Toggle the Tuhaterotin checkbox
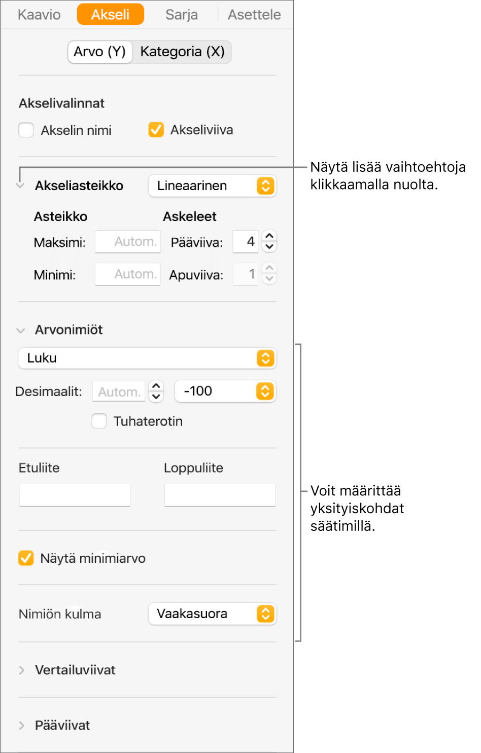Viewport: 481px width, 753px height. click(99, 421)
